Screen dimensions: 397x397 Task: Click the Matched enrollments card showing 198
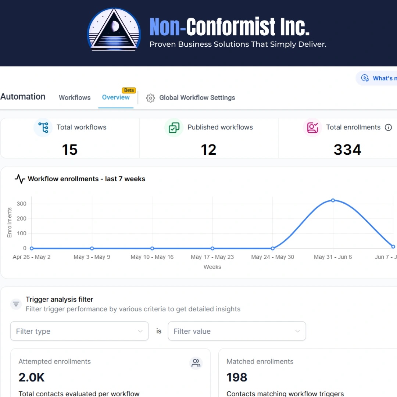coord(308,373)
